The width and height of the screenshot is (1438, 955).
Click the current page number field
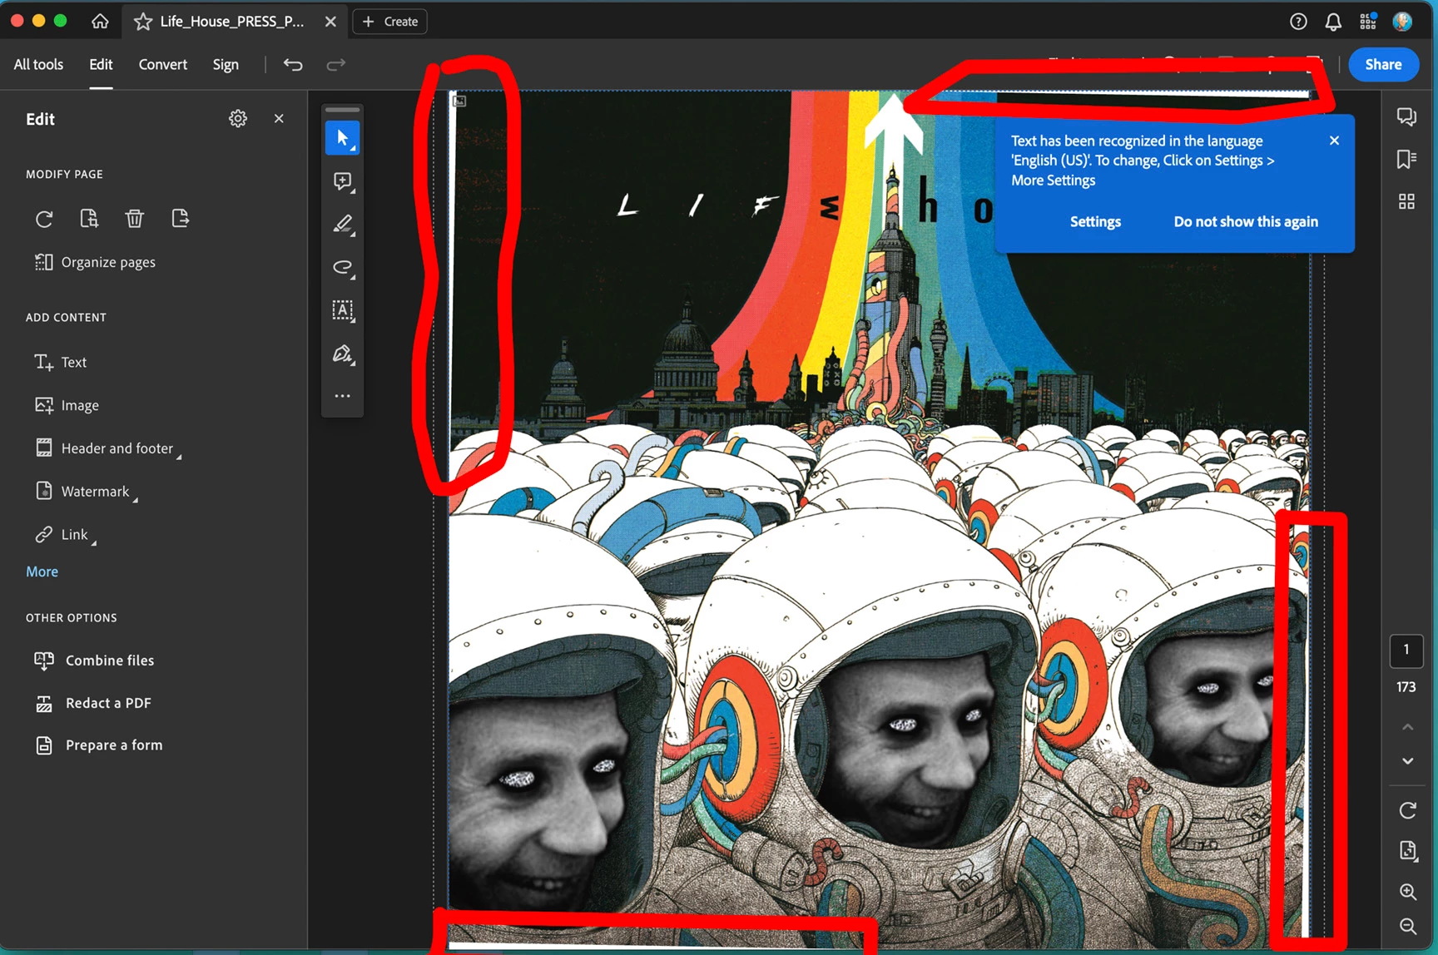1406,651
